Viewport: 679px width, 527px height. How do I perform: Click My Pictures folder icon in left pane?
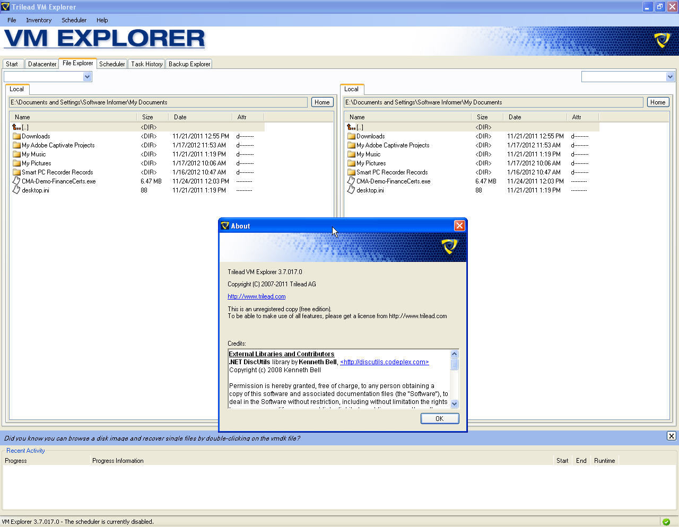16,163
